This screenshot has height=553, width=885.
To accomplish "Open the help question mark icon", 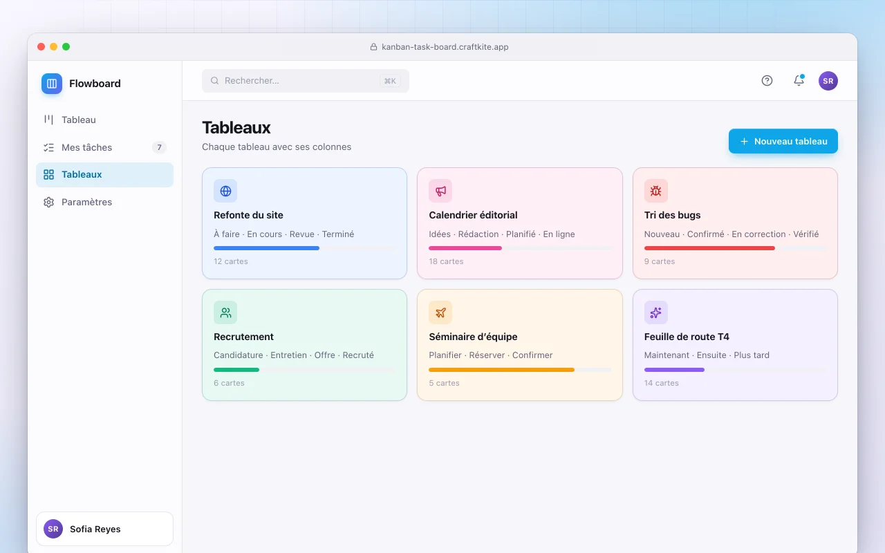I will pyautogui.click(x=767, y=81).
